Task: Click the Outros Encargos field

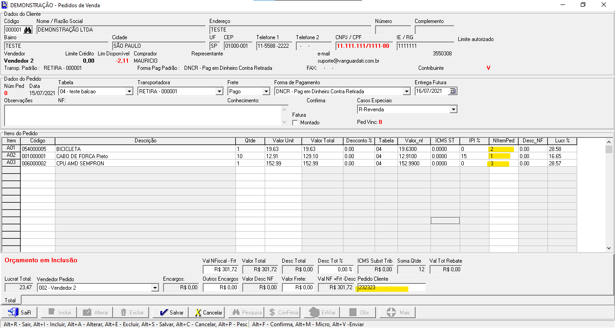Action: (221, 287)
